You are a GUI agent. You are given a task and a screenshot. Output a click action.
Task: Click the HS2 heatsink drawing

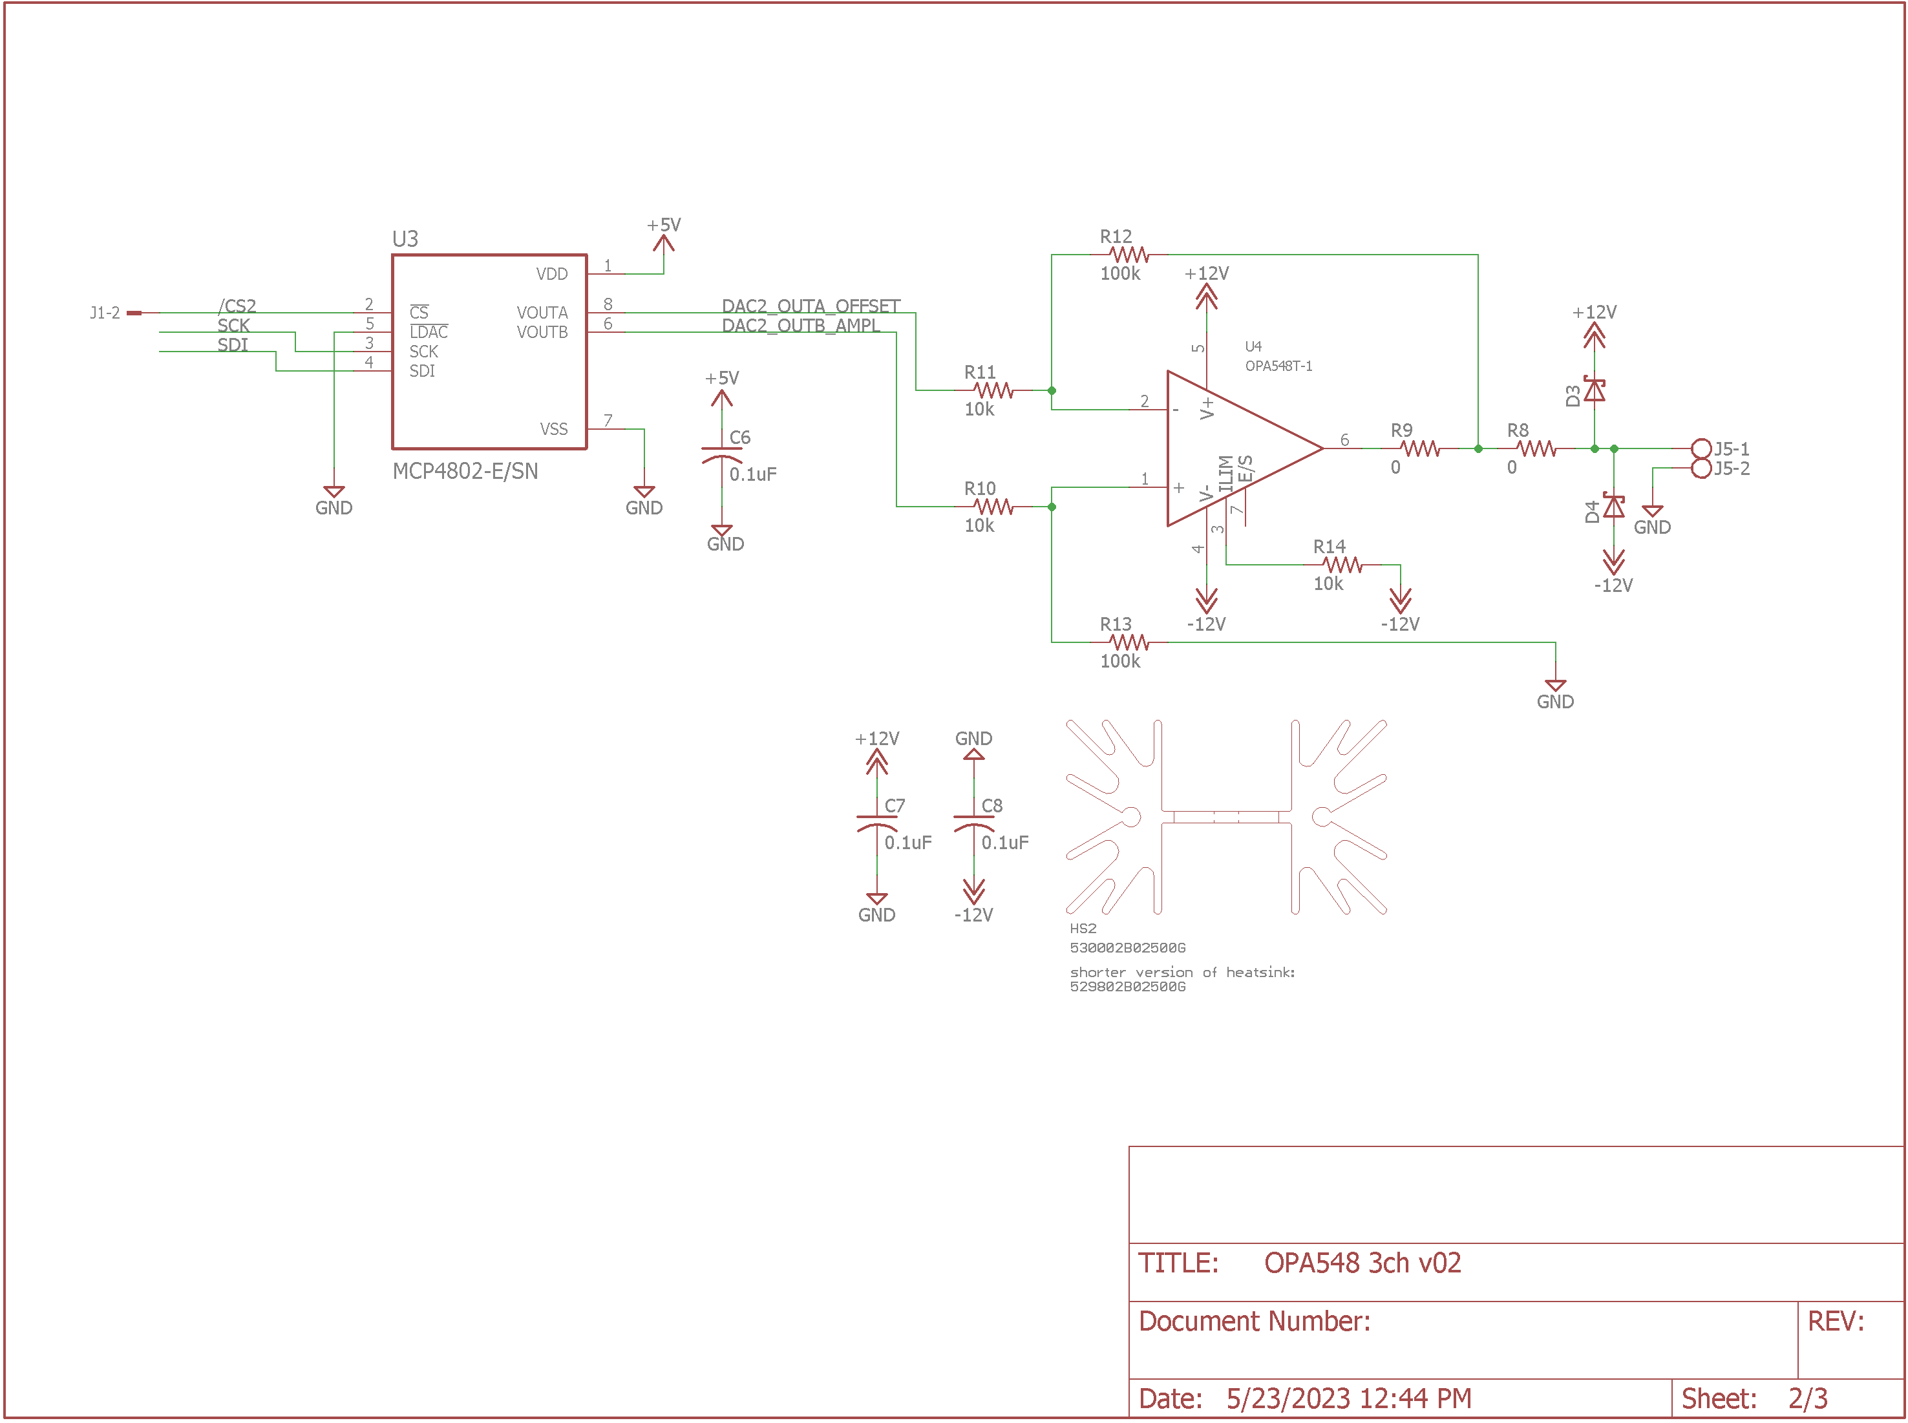[x=1227, y=817]
